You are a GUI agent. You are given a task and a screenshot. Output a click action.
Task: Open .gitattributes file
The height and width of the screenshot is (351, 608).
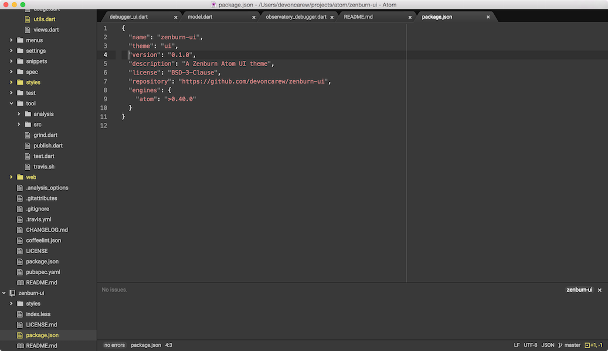(x=42, y=198)
